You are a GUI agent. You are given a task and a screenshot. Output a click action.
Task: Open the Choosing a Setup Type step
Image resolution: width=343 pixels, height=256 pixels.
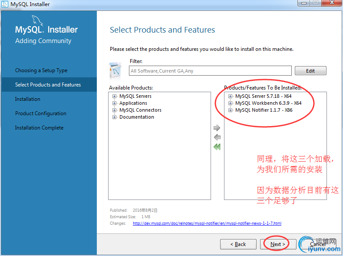click(41, 70)
